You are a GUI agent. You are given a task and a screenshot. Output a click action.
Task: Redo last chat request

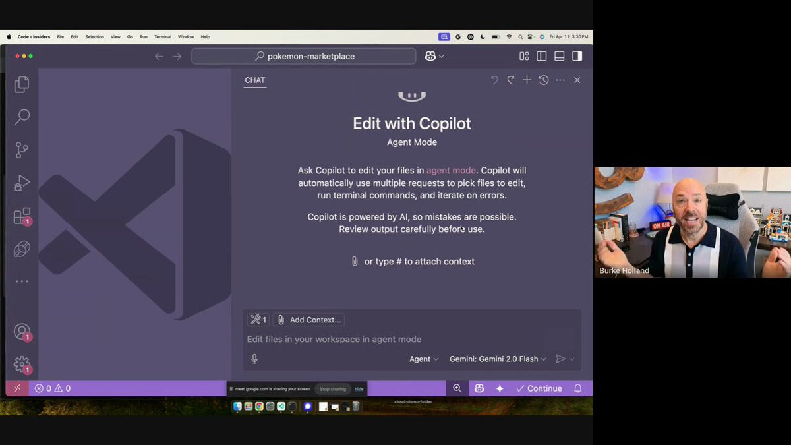coord(510,80)
